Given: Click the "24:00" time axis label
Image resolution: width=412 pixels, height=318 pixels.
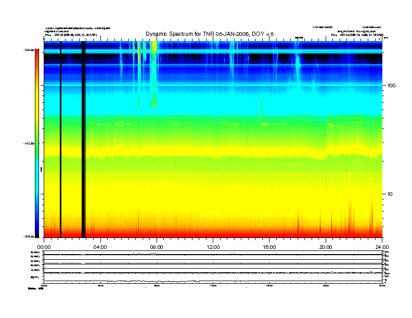Looking at the screenshot, I should [382, 247].
